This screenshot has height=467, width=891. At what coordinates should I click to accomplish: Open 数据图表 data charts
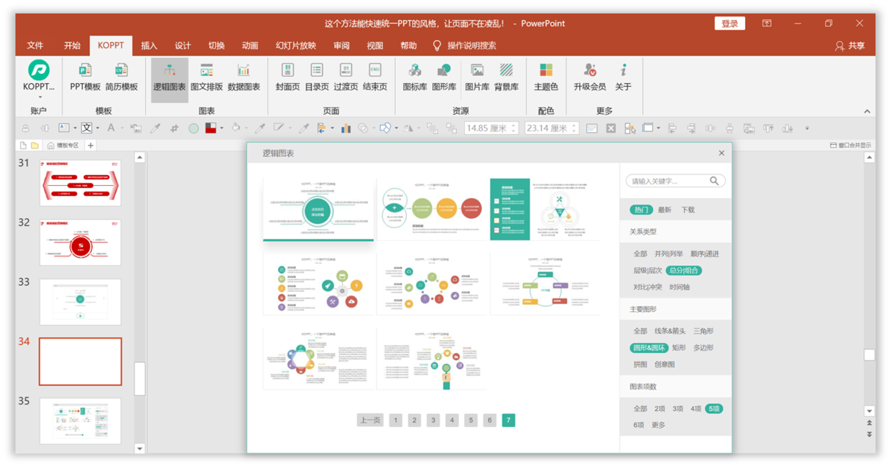244,77
